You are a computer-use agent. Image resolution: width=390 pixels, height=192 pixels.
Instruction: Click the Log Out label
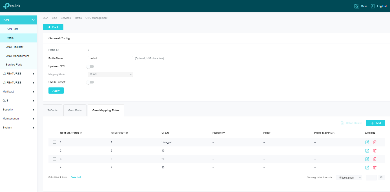[x=382, y=6]
